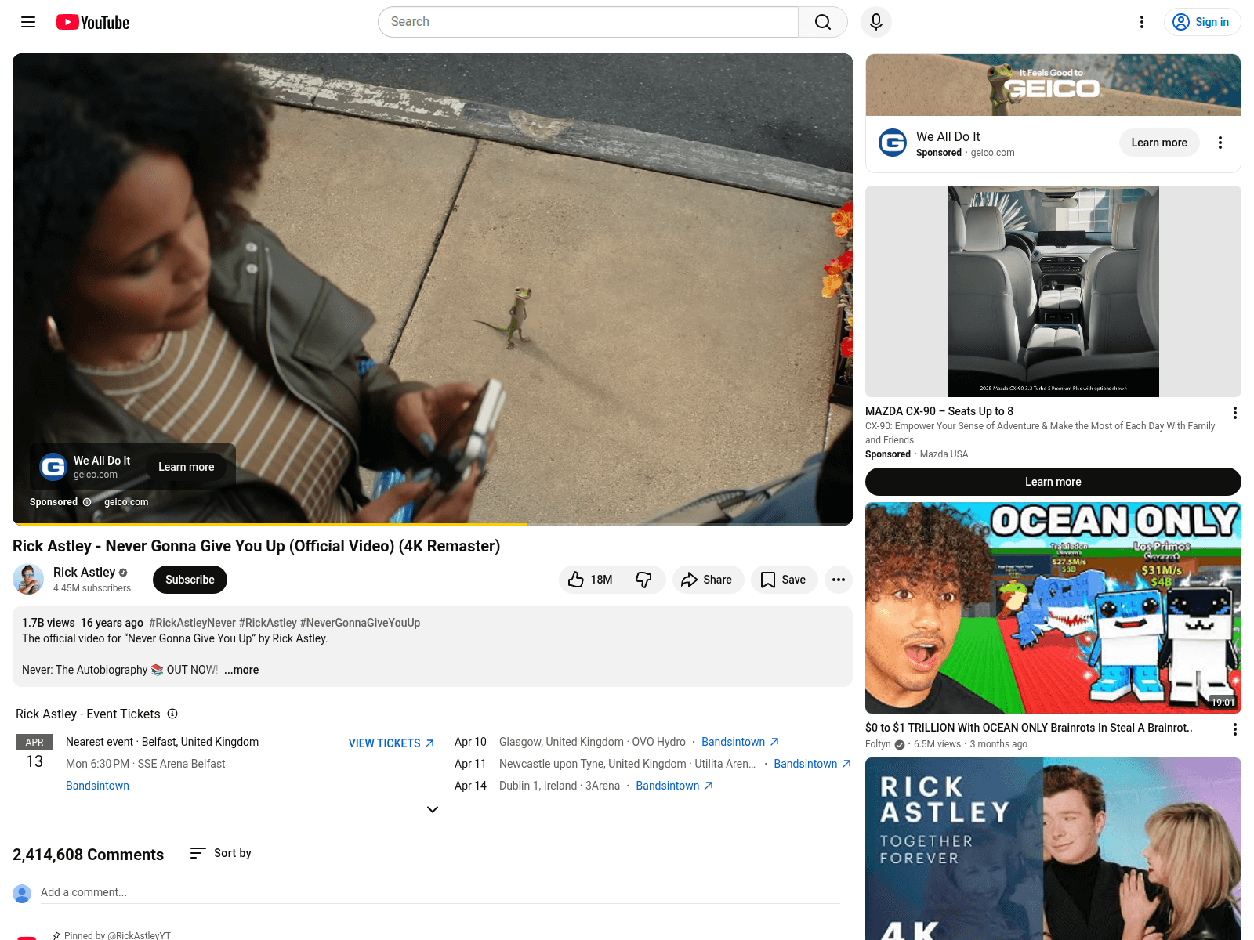The image size is (1254, 940).
Task: Open Rick Astley channel name link
Action: [84, 573]
